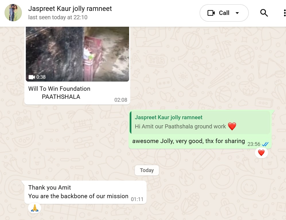Screen dimensions: 286x220
Task: Click the Will To Win Foundation caption
Action: coord(59,93)
